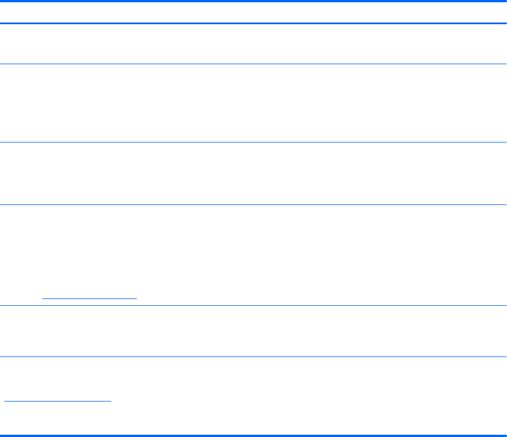
Task: Click blank space below the last-row link
Action: click(x=253, y=418)
